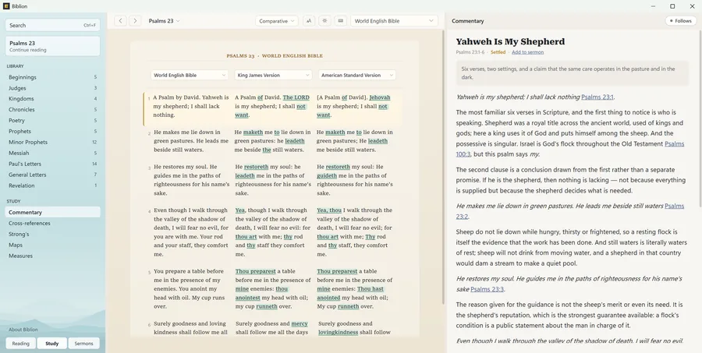Click the layout panel icon next to sun
Image resolution: width=702 pixels, height=353 pixels.
tap(341, 20)
